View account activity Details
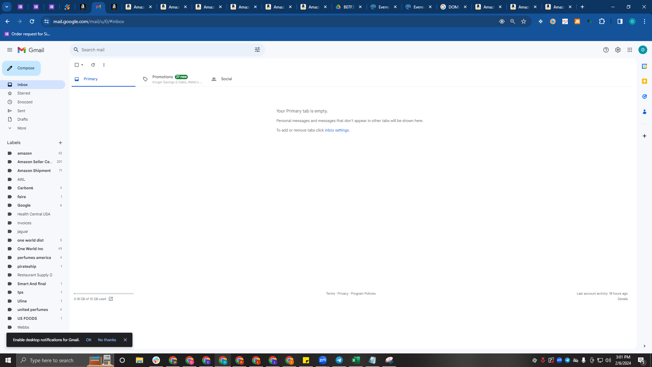The height and width of the screenshot is (367, 652). tap(622, 299)
